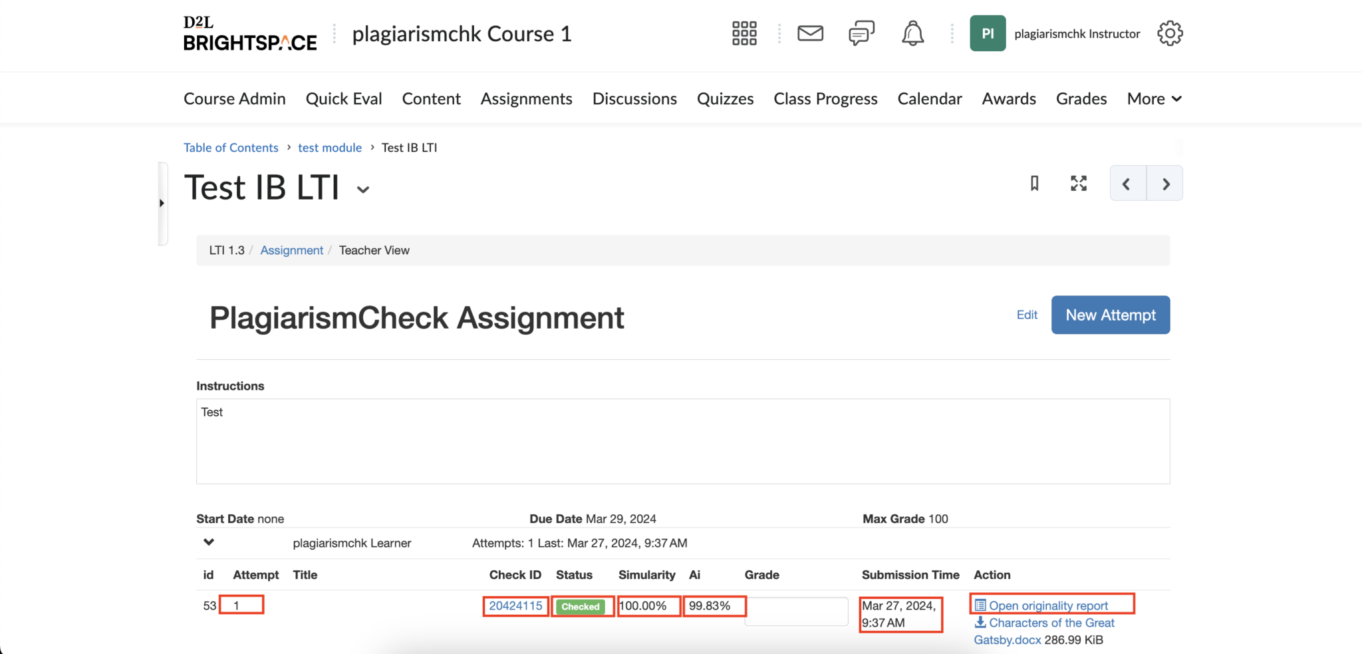Screen dimensions: 1362x654
Task: Enter fullscreen view with the expand icon
Action: 1079,184
